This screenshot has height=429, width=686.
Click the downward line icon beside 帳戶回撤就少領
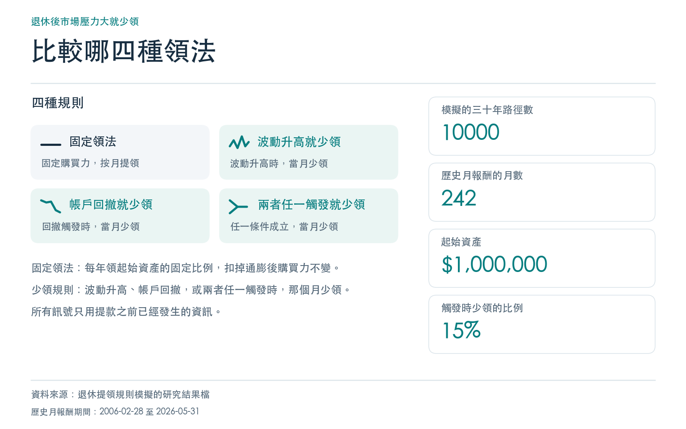coord(51,206)
